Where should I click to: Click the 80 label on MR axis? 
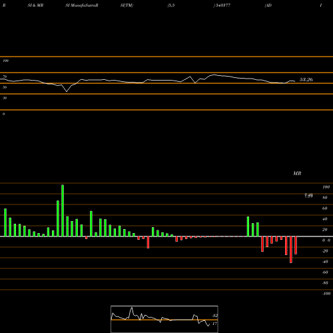tap(325, 198)
